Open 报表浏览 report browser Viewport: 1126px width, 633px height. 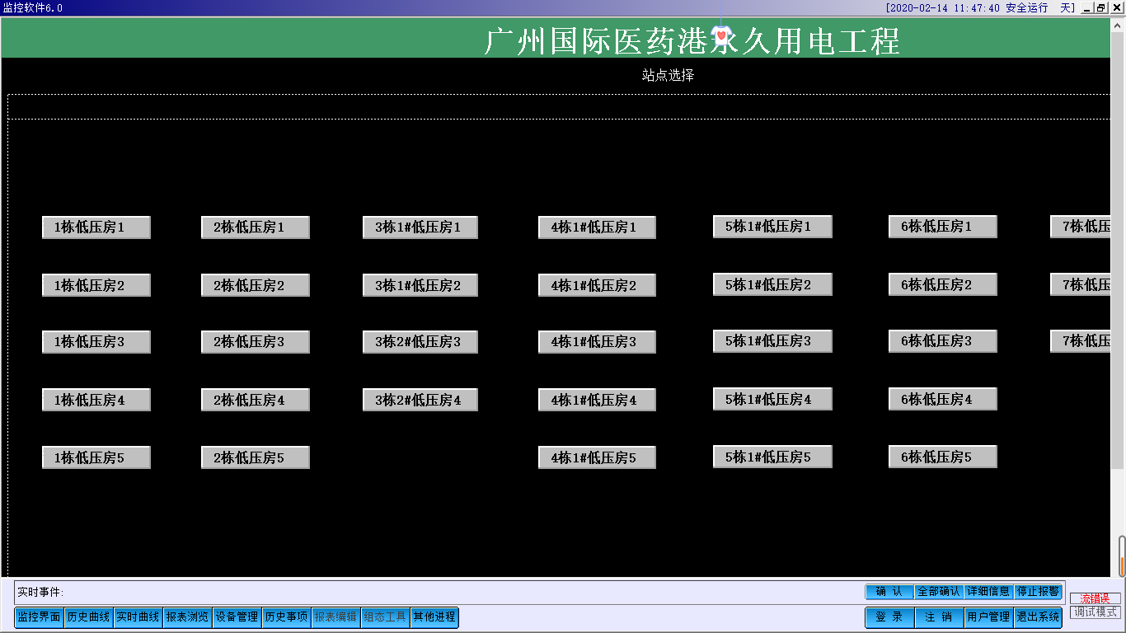pyautogui.click(x=188, y=617)
